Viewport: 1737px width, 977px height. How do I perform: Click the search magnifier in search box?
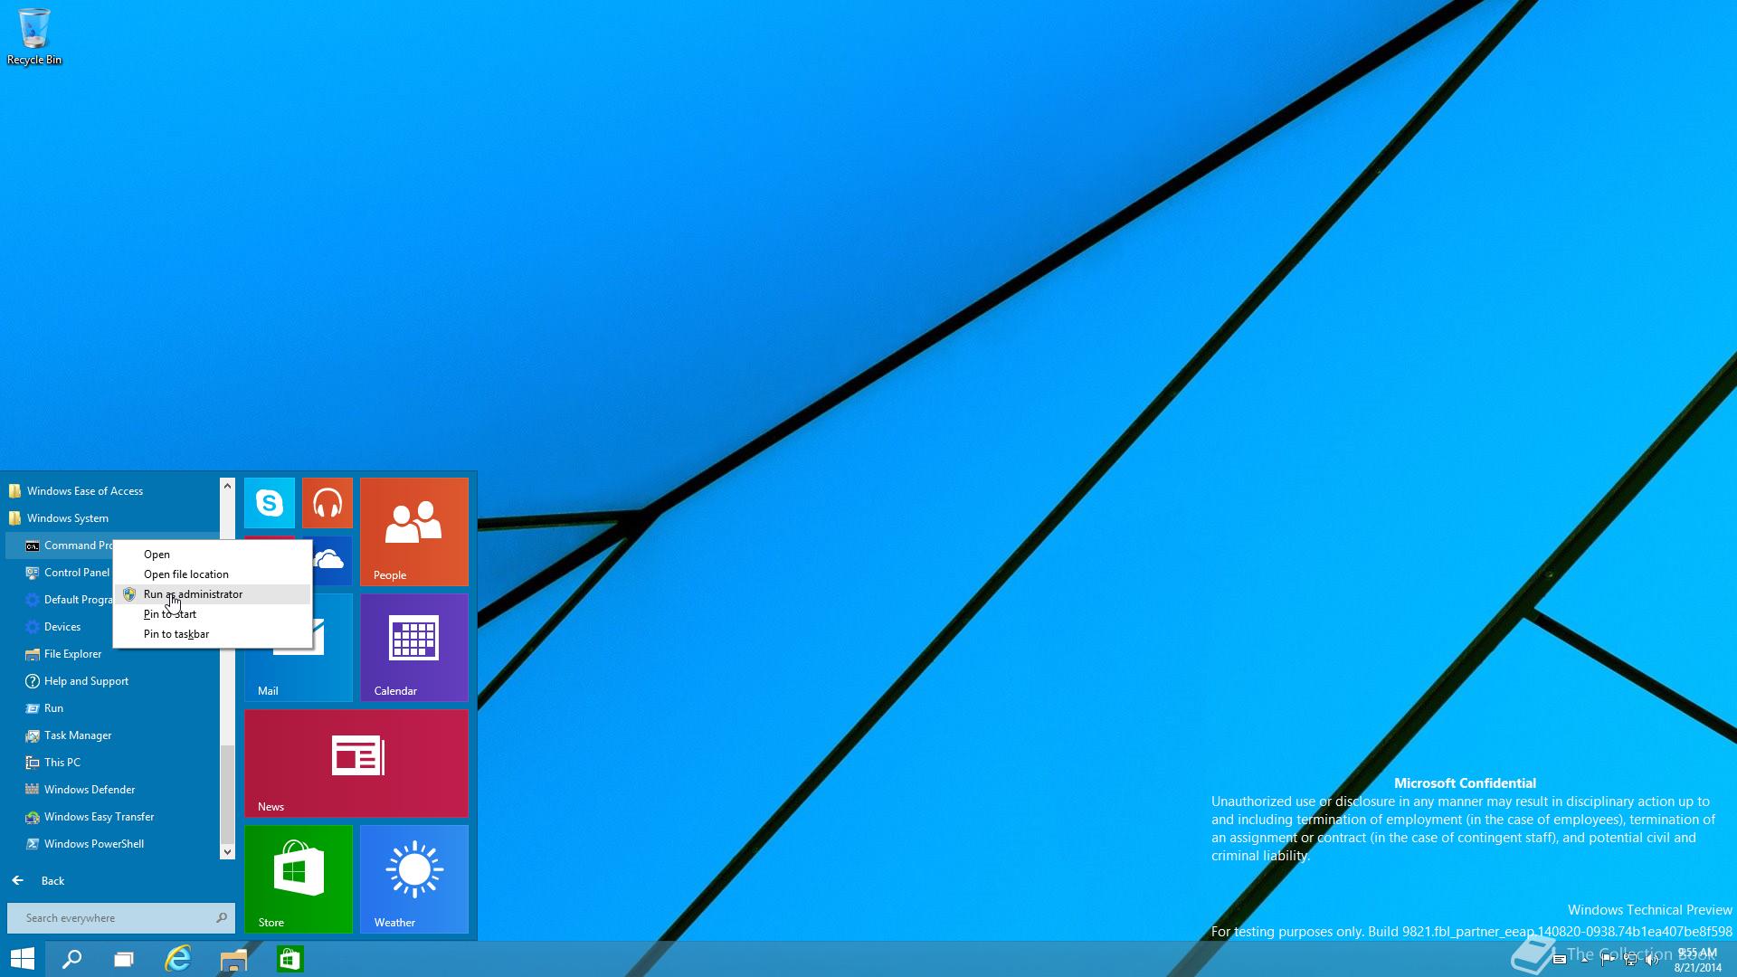tap(221, 917)
